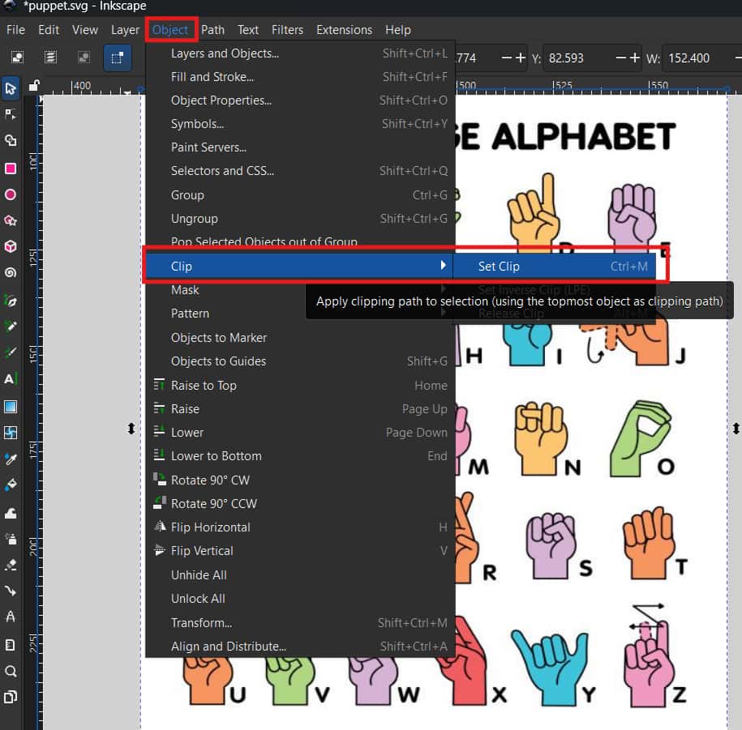Close the open Object menu
Screen dimensions: 742x730
(x=170, y=30)
